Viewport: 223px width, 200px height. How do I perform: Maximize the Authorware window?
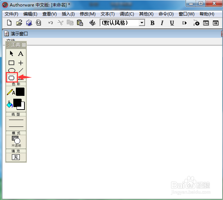coord(201,3)
